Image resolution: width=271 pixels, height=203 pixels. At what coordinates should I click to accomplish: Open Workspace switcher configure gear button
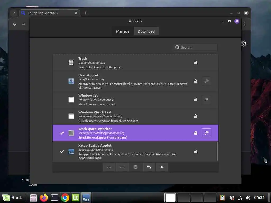point(206,133)
